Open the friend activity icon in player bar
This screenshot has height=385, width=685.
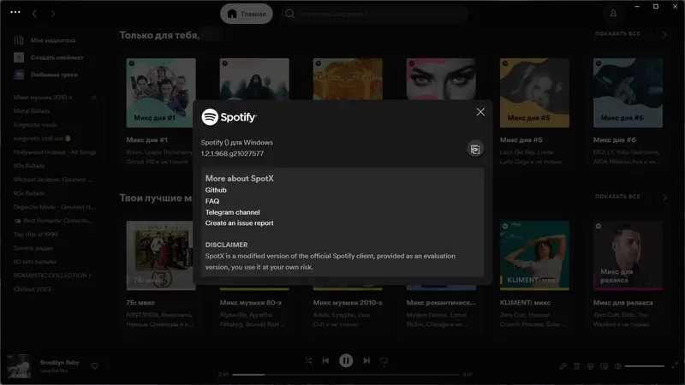(x=590, y=366)
